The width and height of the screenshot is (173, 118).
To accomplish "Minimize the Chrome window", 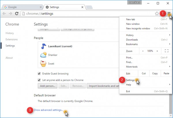I will [x=148, y=3].
